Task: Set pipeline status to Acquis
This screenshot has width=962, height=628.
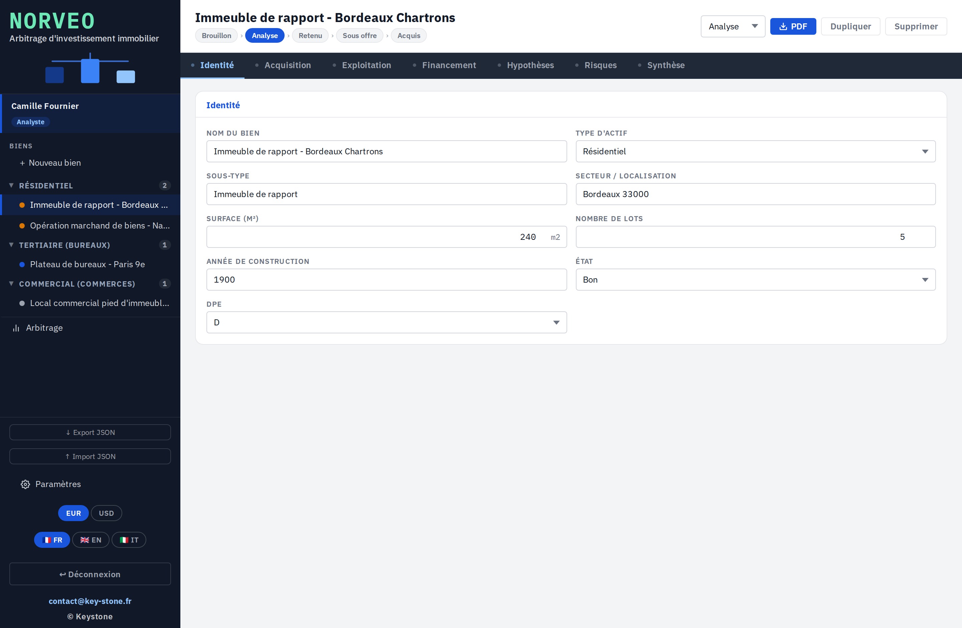Action: click(x=409, y=35)
